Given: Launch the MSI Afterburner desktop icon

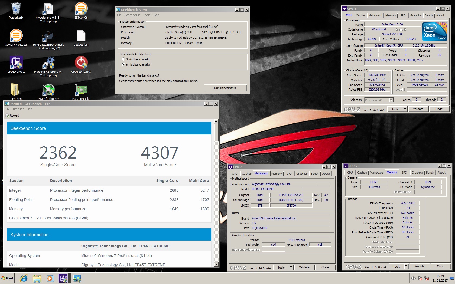Looking at the screenshot, I should [48, 90].
